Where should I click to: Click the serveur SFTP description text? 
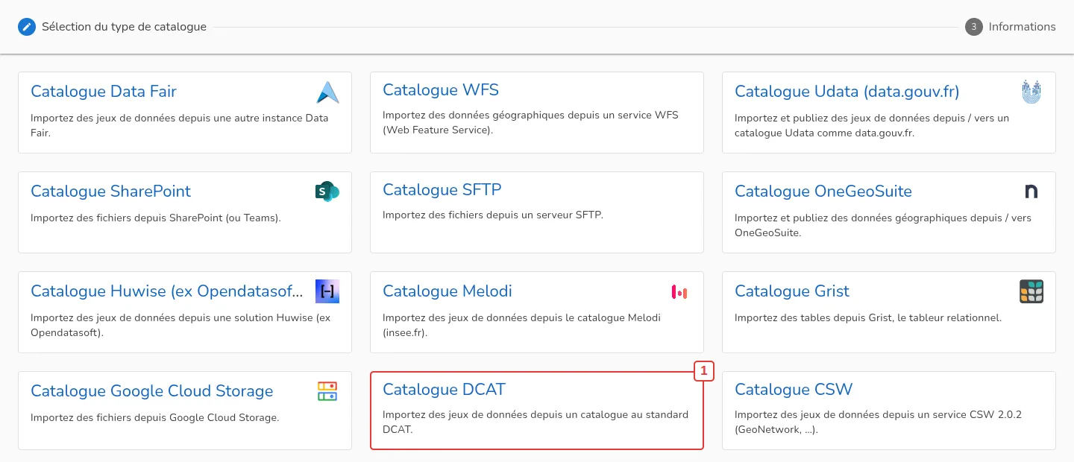click(492, 215)
